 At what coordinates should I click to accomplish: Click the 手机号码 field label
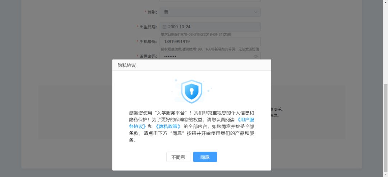[148, 42]
